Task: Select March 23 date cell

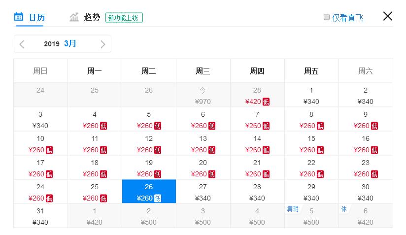Action: [366, 168]
